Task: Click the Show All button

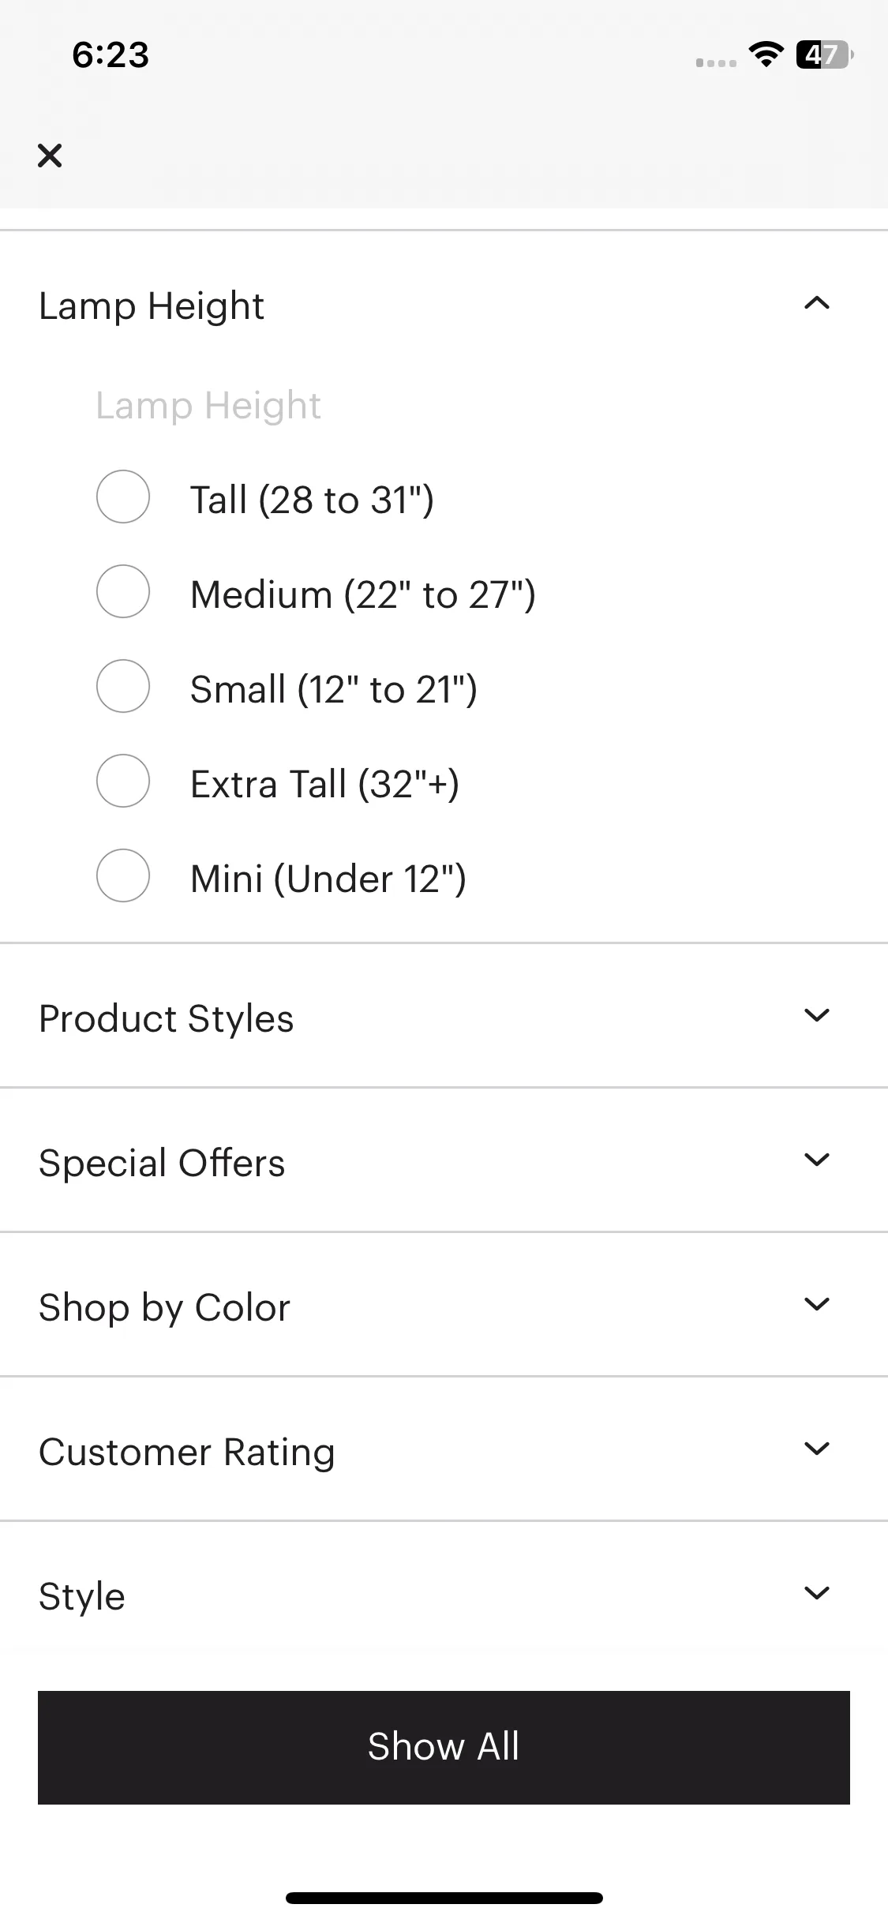Action: pyautogui.click(x=444, y=1747)
